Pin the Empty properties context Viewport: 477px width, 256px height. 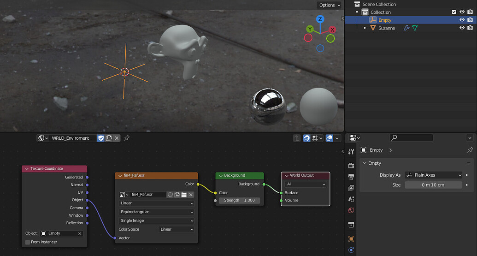[x=470, y=150]
